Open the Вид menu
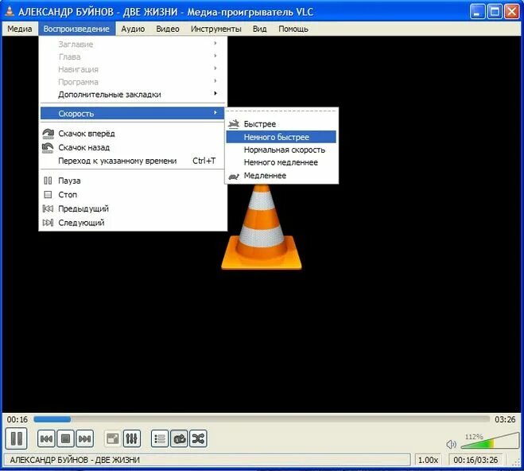 click(x=260, y=29)
